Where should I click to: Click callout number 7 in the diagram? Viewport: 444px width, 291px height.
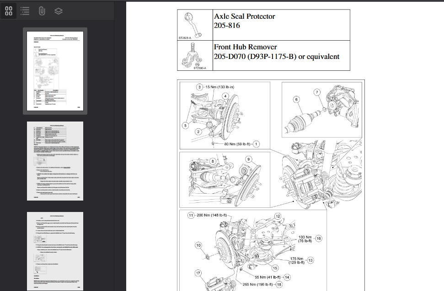click(317, 92)
